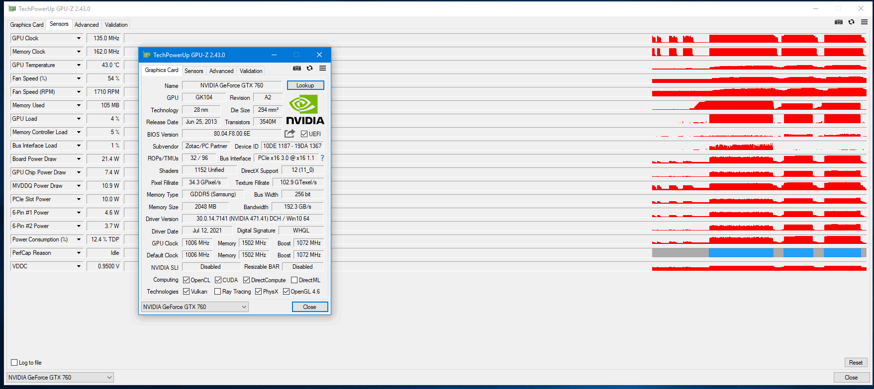
Task: Open the Board Power Draw sensor dropdown
Action: click(x=79, y=159)
